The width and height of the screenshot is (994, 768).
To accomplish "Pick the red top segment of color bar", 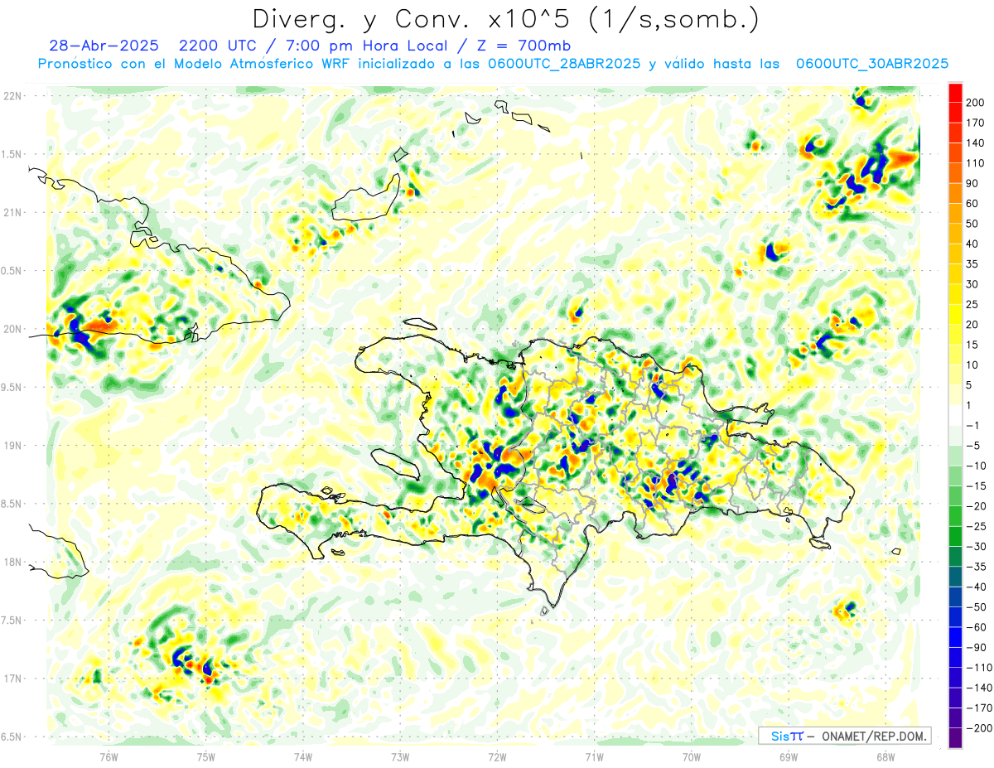I will [x=955, y=93].
